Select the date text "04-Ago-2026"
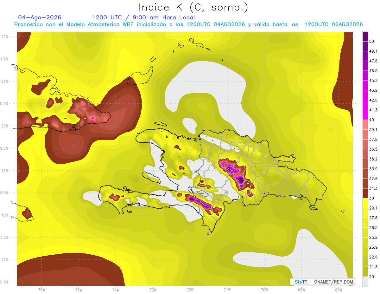The height and width of the screenshot is (294, 380). pos(40,17)
